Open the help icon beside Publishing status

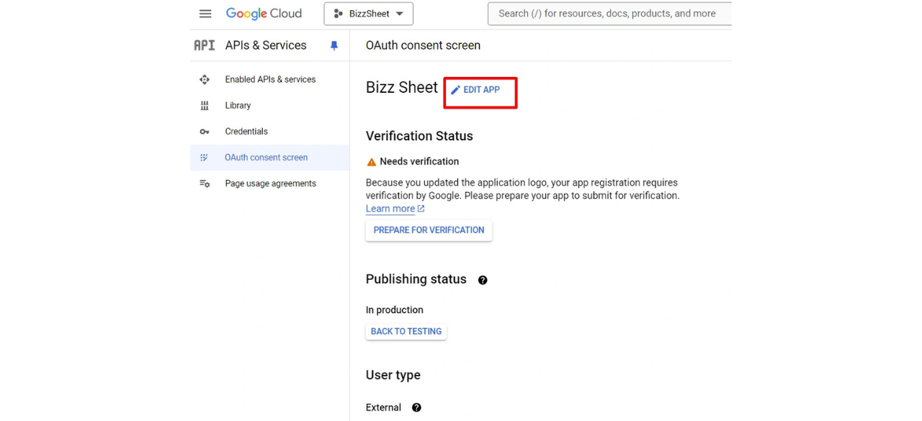point(483,280)
